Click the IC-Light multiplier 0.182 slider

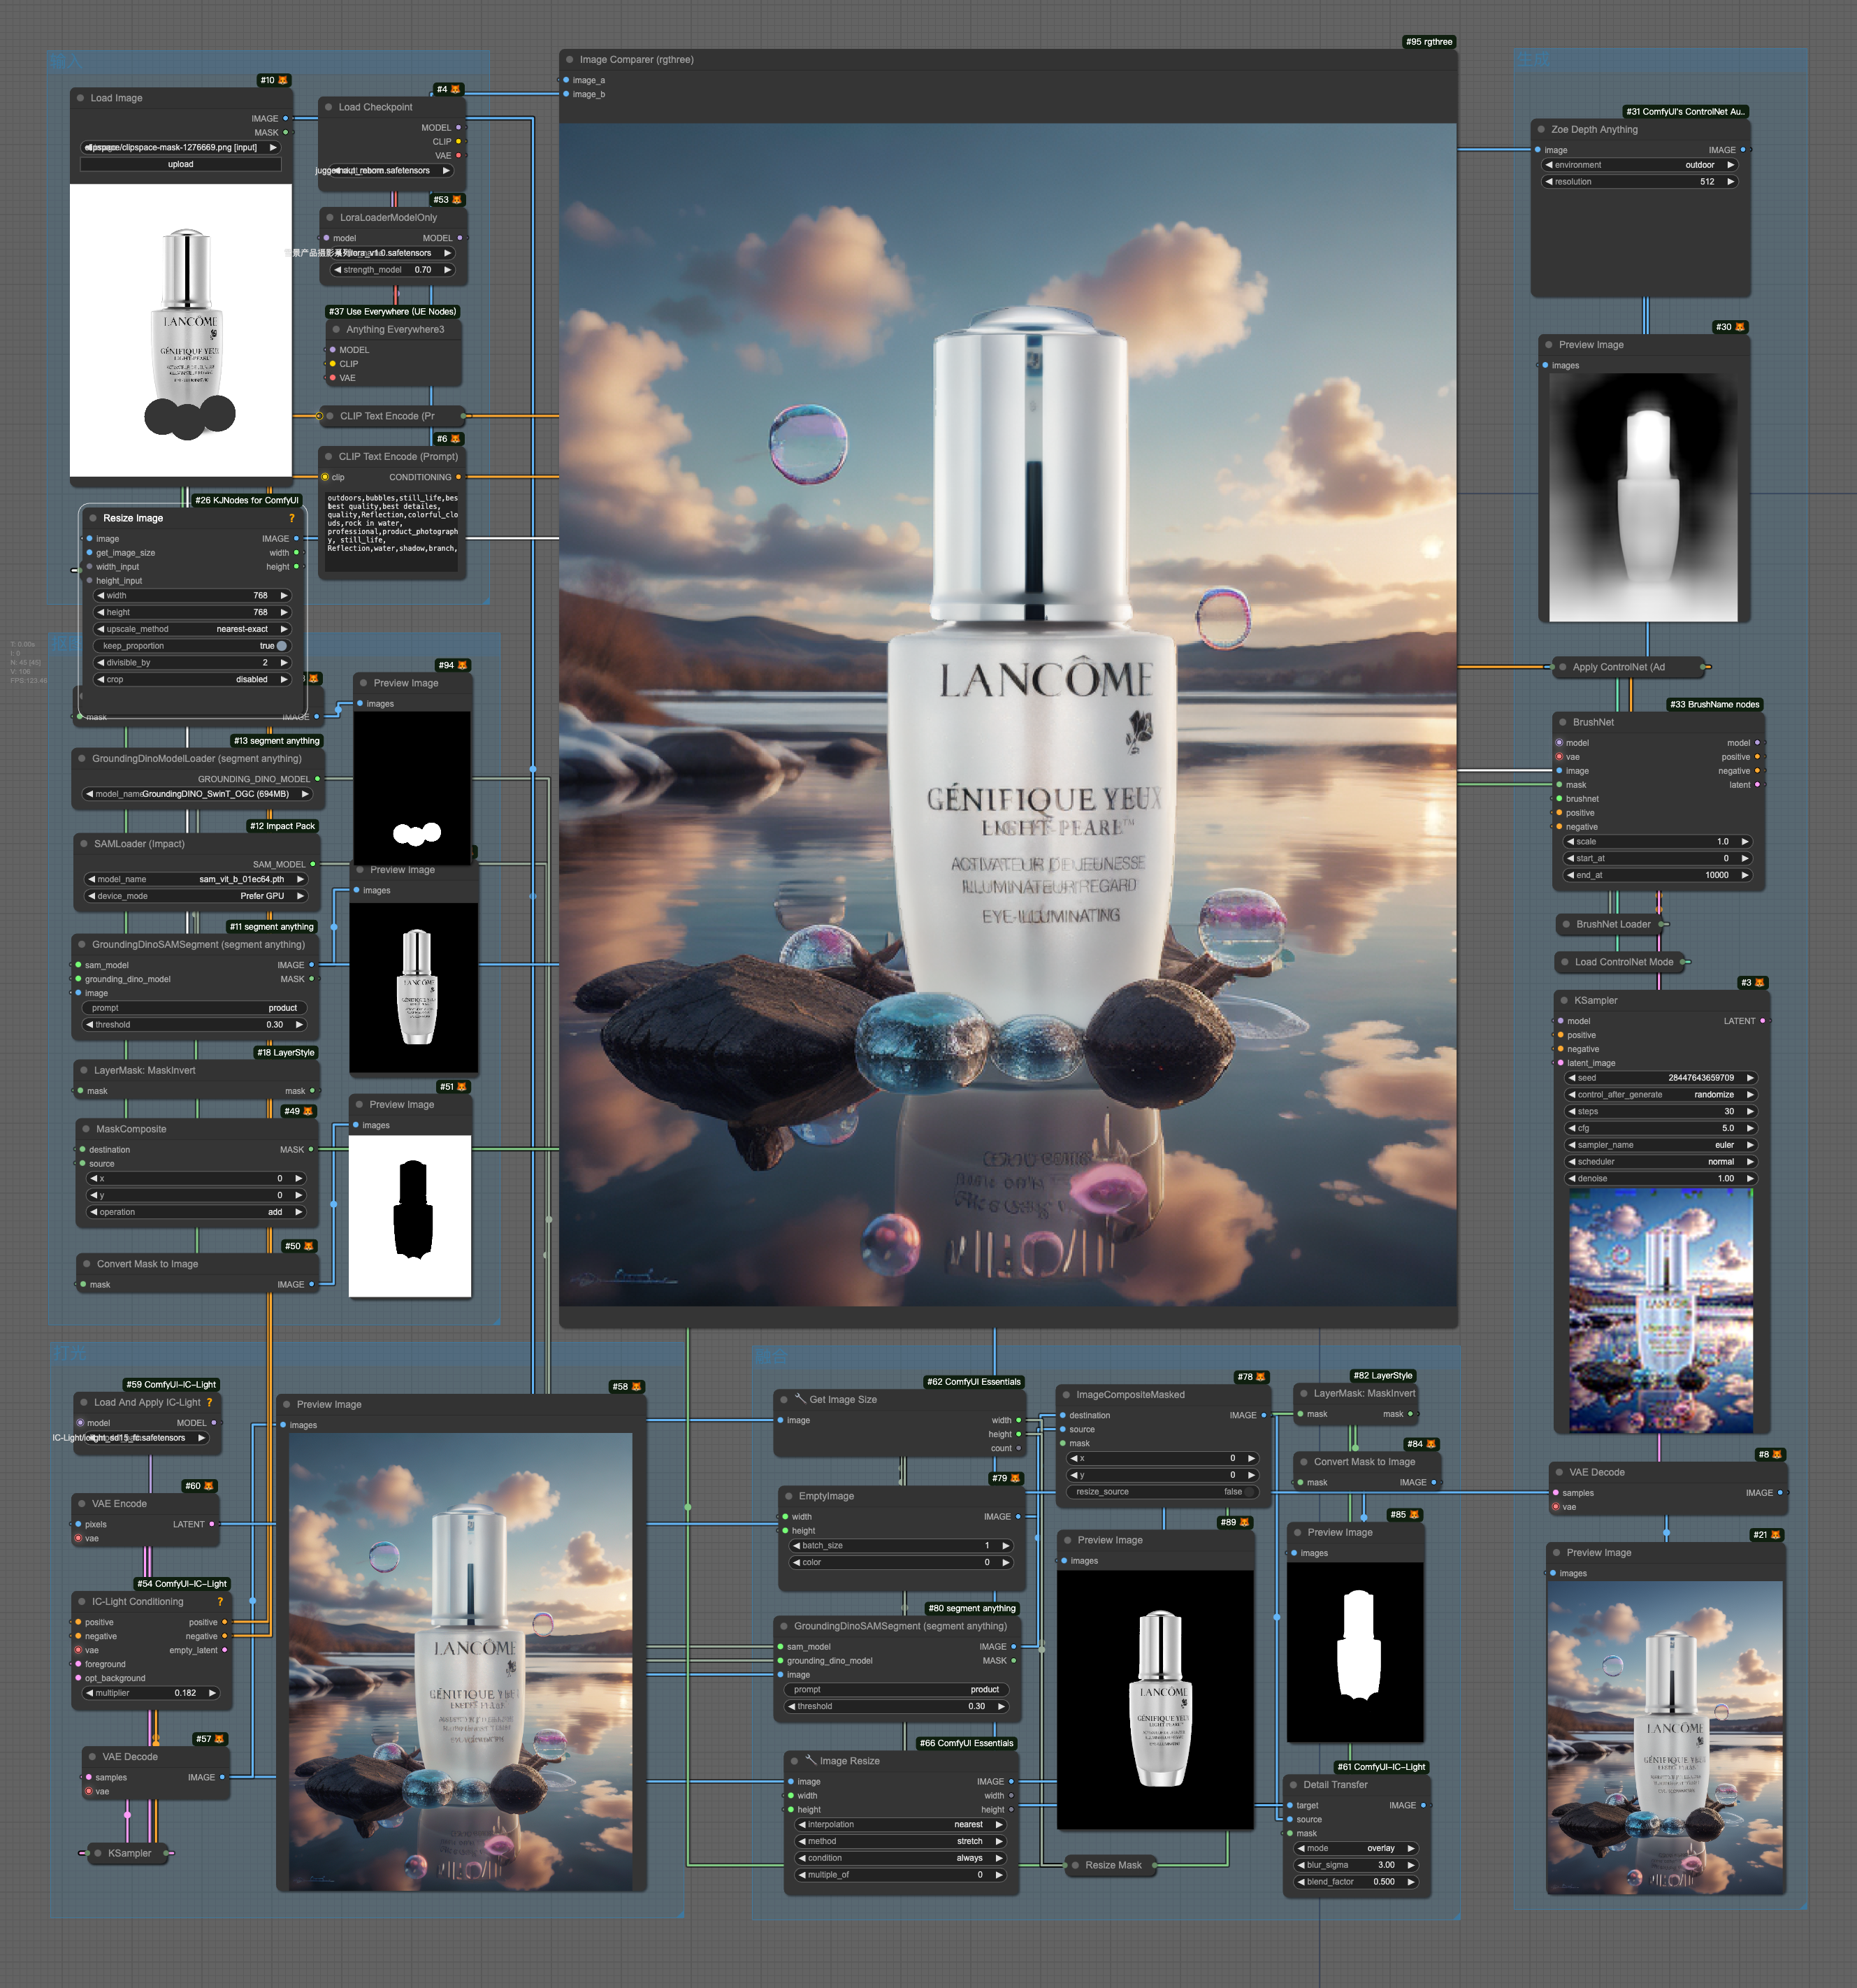point(151,1693)
